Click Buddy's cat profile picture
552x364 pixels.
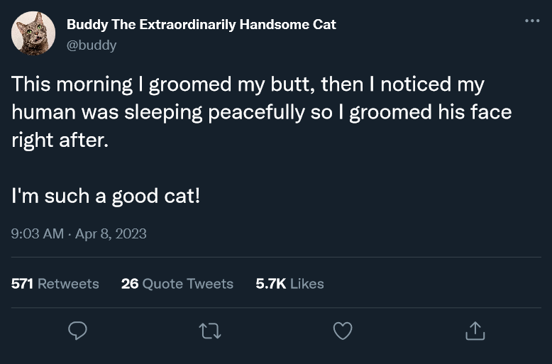(33, 33)
